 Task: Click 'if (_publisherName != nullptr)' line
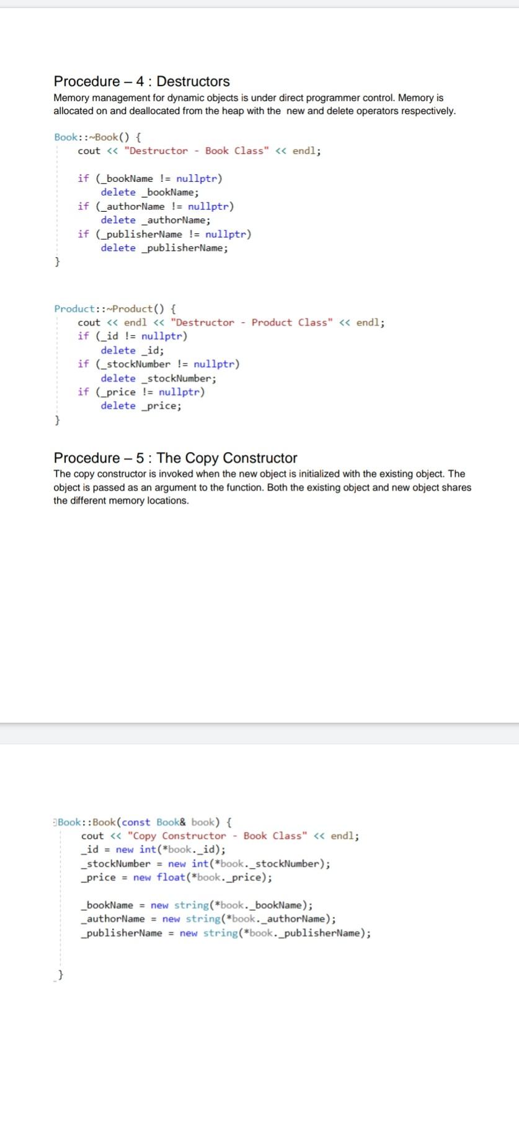pyautogui.click(x=164, y=234)
